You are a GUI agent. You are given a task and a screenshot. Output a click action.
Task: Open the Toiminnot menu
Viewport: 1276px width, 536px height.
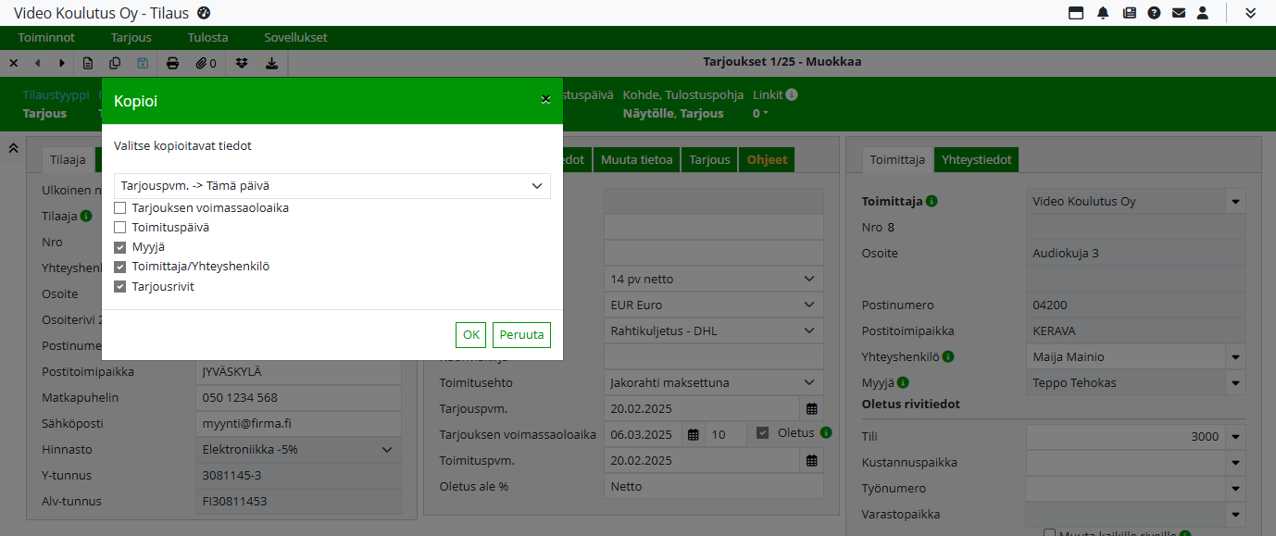46,38
